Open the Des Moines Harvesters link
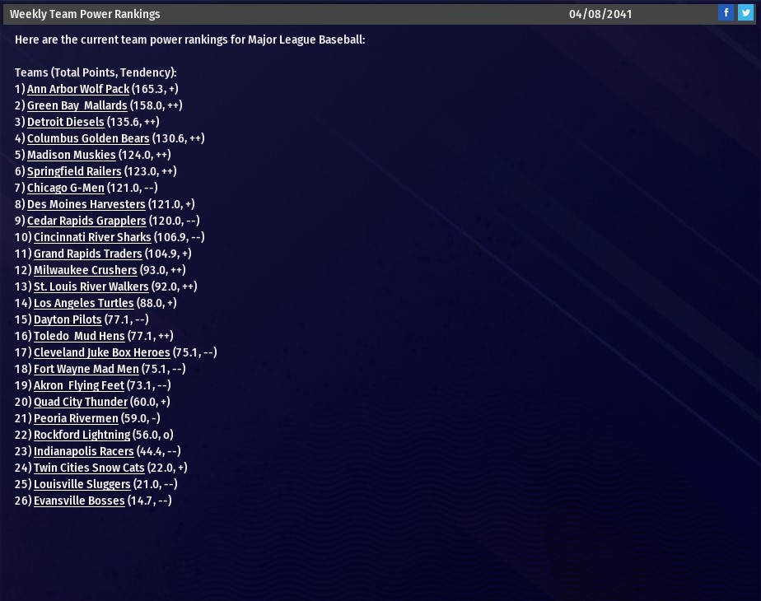This screenshot has width=761, height=601. [x=86, y=205]
